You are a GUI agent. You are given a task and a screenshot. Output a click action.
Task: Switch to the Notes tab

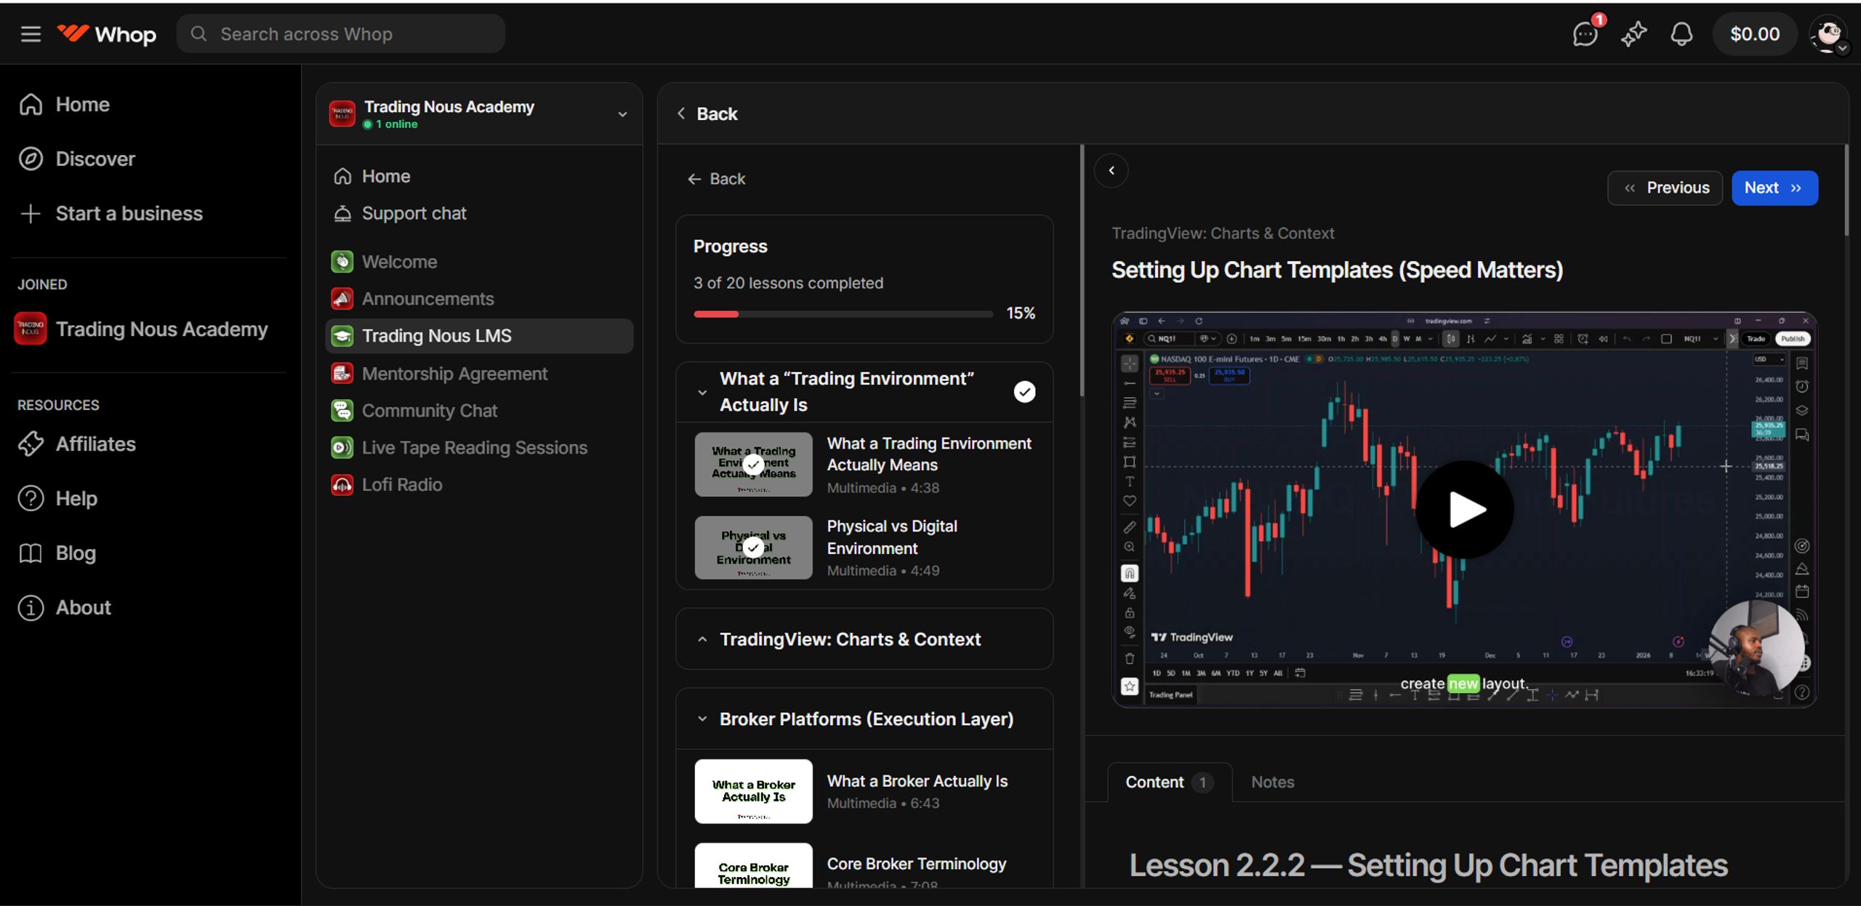click(1273, 782)
